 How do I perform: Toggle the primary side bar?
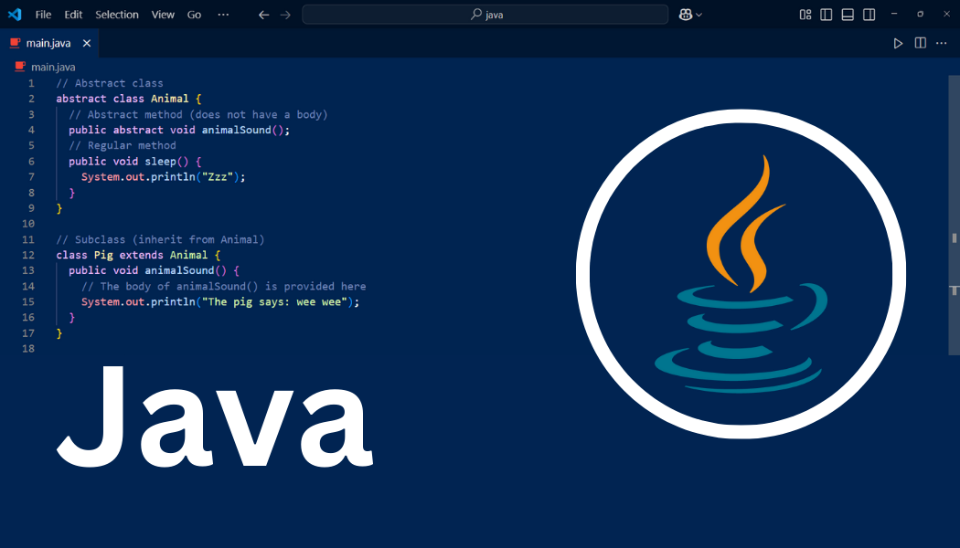[826, 15]
